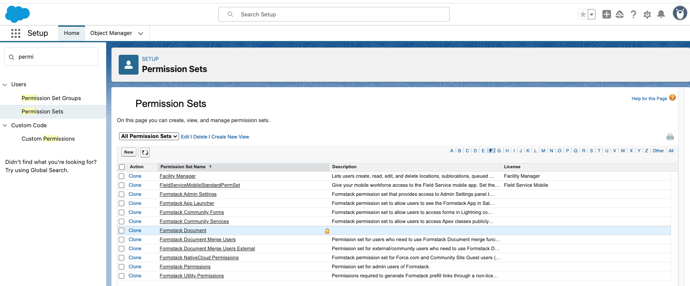Toggle the select-all checkbox in table header

tap(122, 167)
